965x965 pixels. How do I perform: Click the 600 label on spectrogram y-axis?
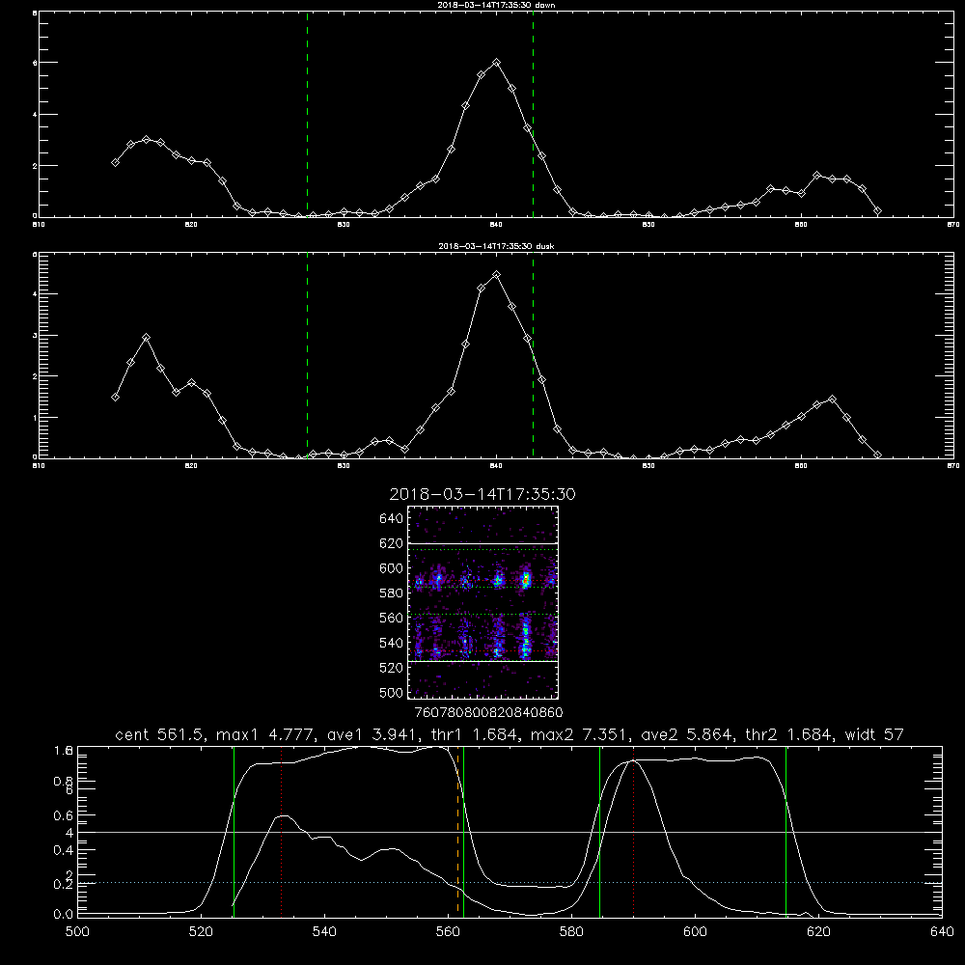tap(392, 568)
